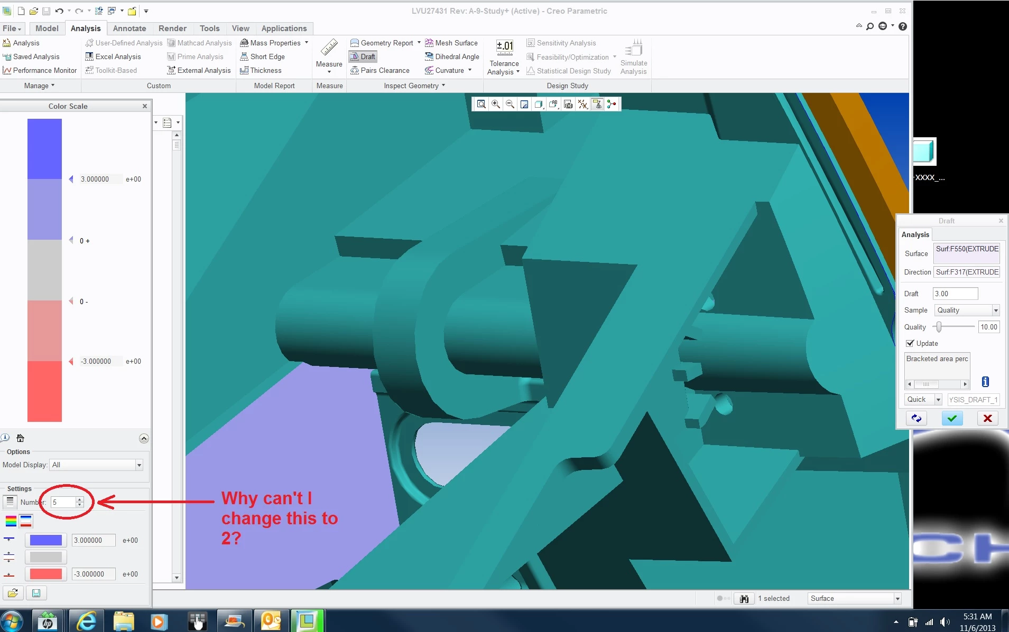Switch to the Annotate ribbon tab
The height and width of the screenshot is (632, 1009).
[x=129, y=28]
